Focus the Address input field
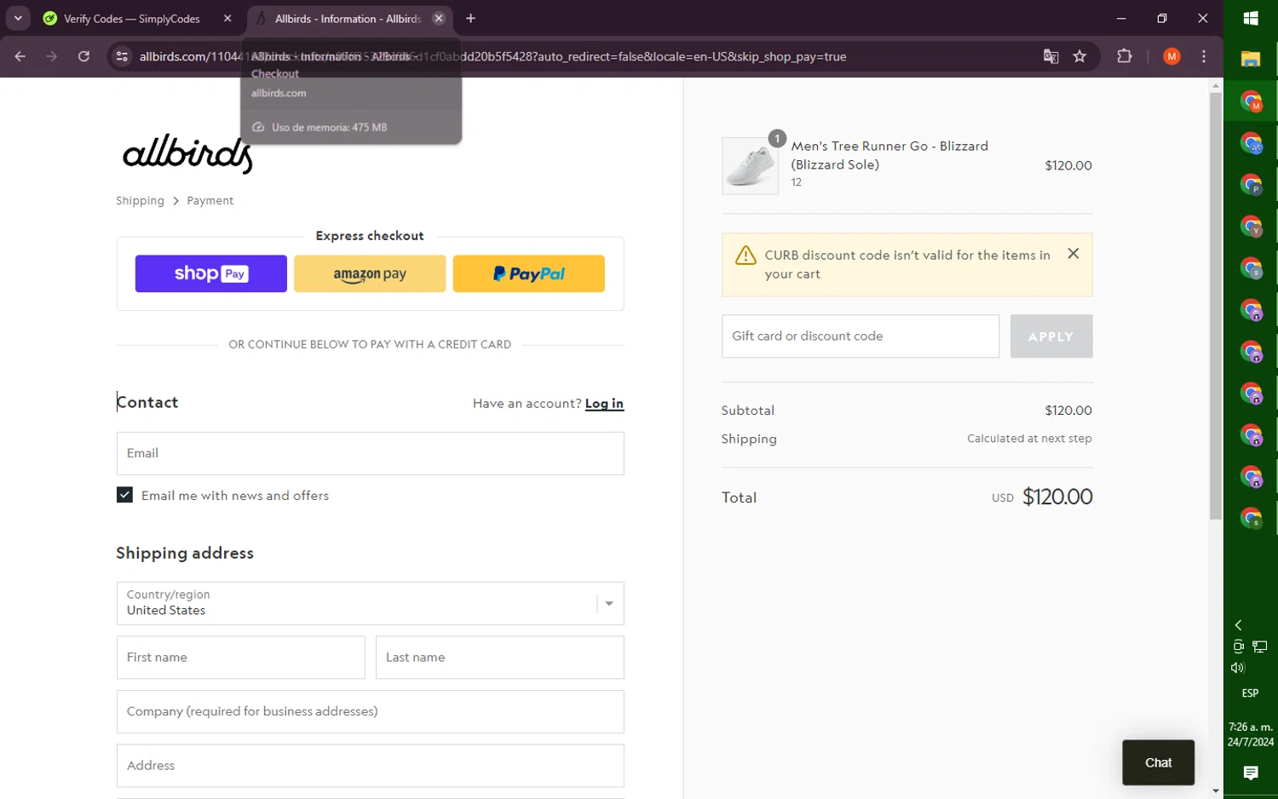Screen dimensions: 1278x799 (x=370, y=766)
